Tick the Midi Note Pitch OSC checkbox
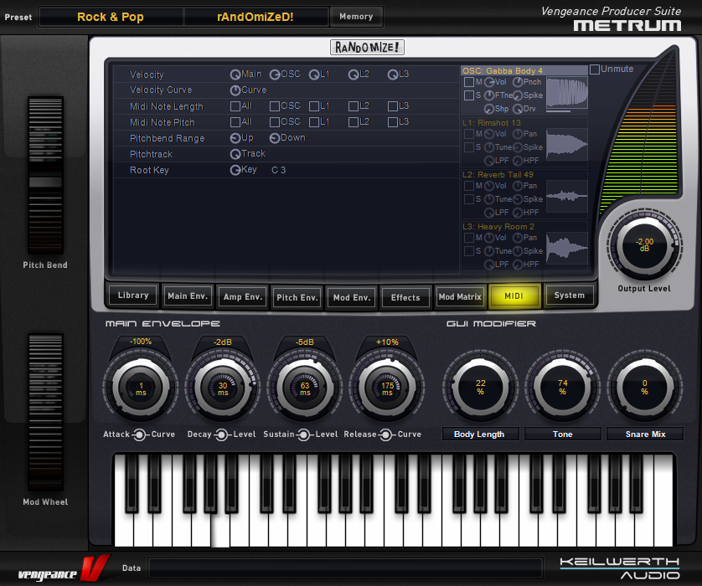The width and height of the screenshot is (702, 586). (275, 122)
